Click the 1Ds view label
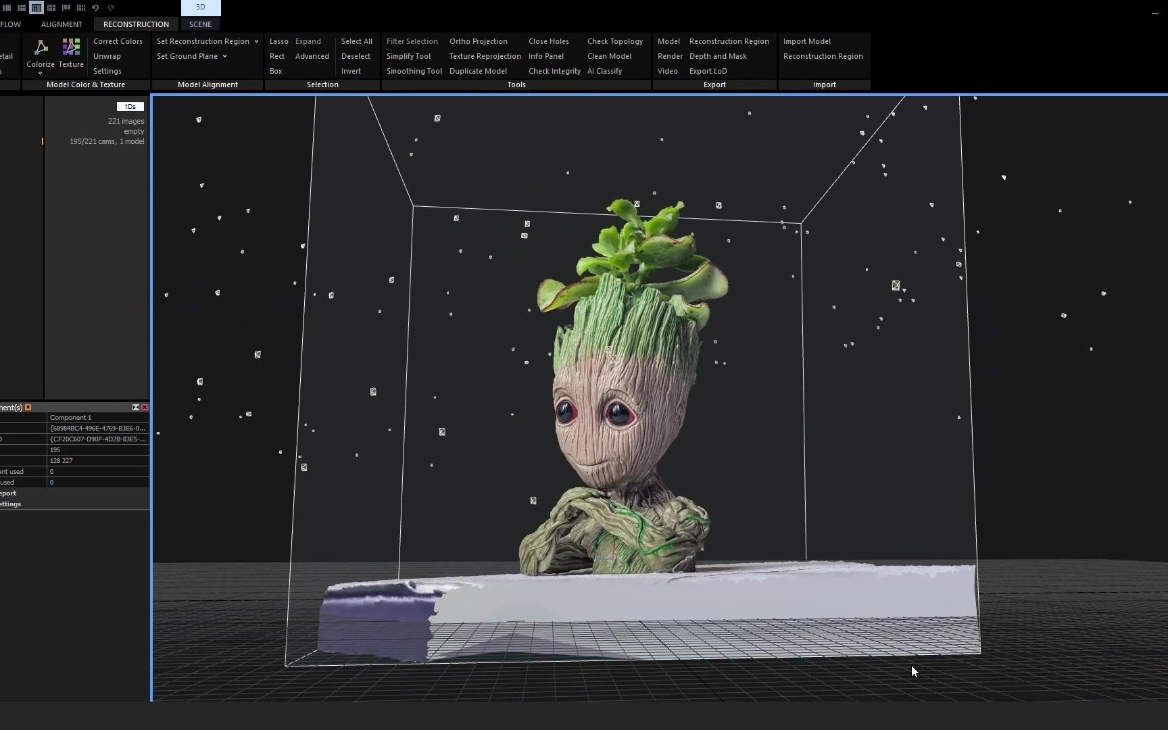This screenshot has width=1168, height=730. coord(130,106)
